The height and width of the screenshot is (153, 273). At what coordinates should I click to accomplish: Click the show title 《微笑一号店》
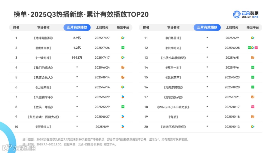pos(43,107)
